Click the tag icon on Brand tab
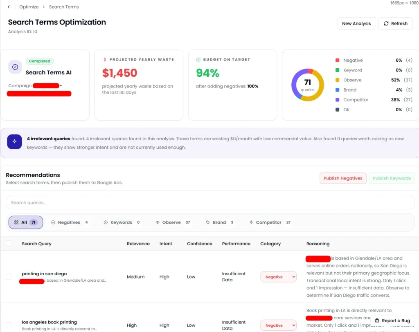The height and width of the screenshot is (332, 419). (x=208, y=222)
